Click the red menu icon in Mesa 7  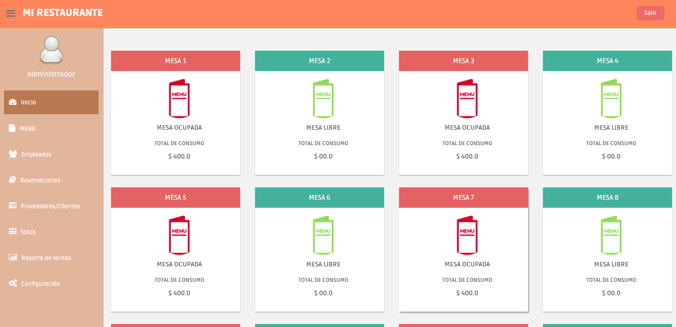point(467,235)
